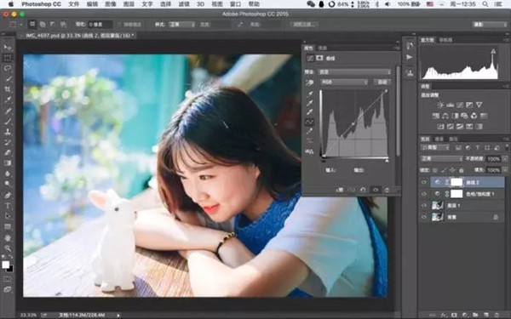
Task: Hide the Hue/Saturation 1 layer
Action: coord(423,194)
